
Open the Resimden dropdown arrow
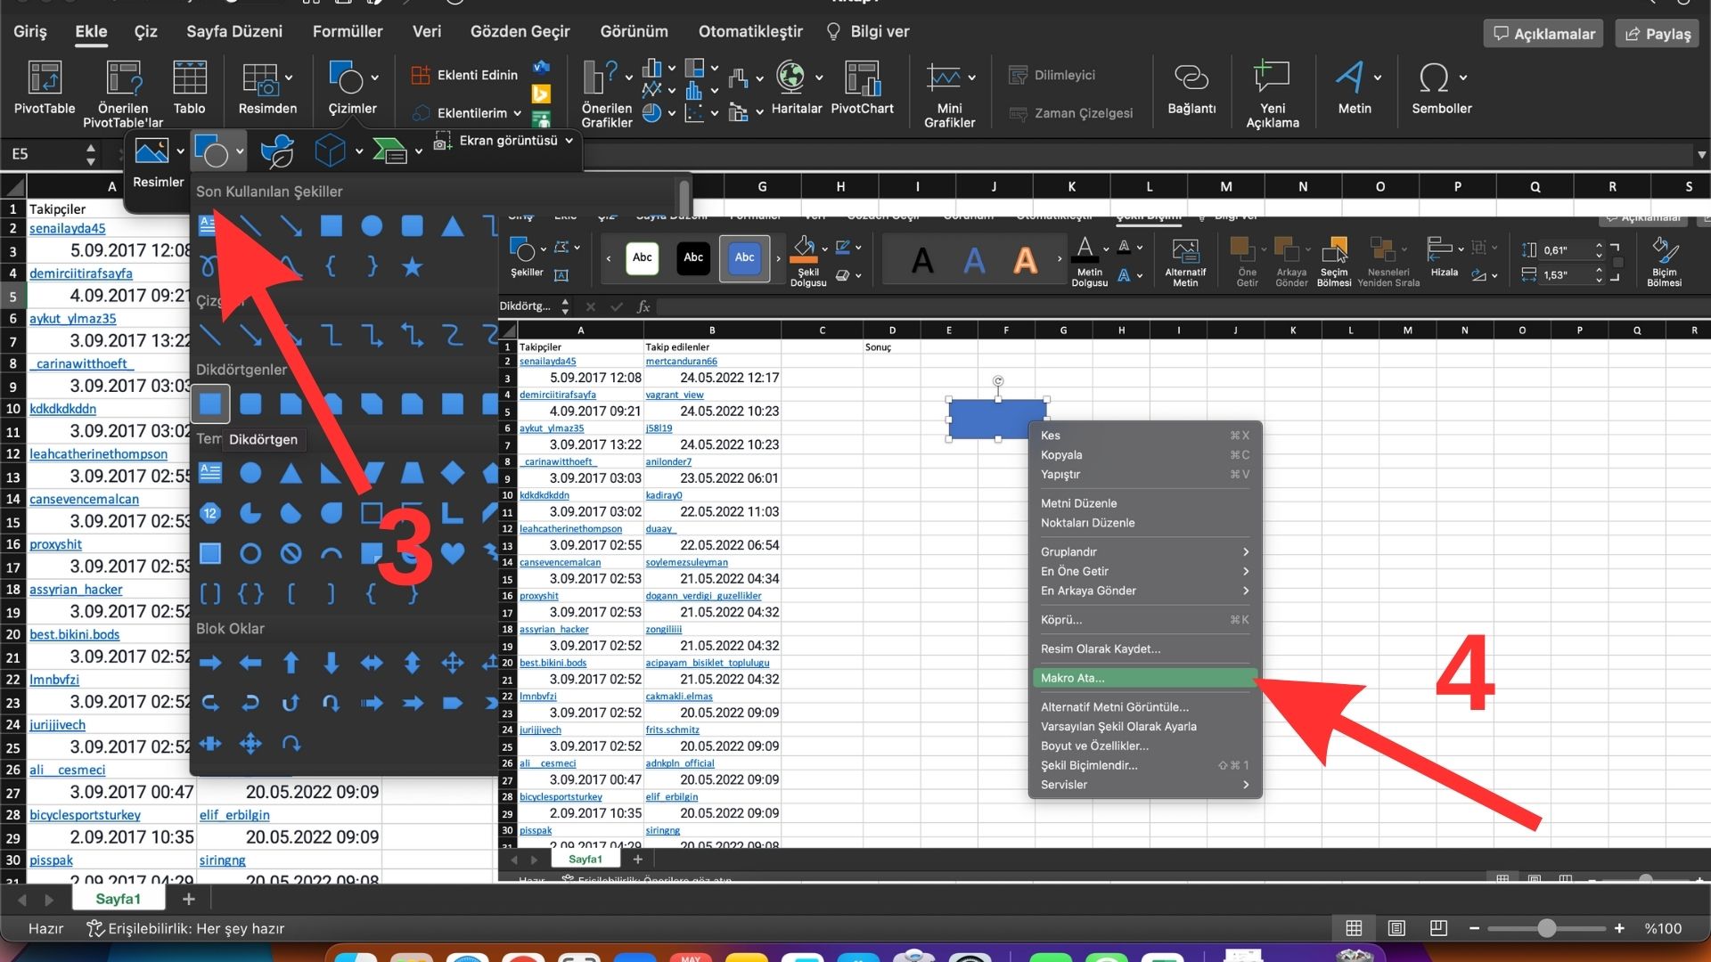click(x=289, y=77)
